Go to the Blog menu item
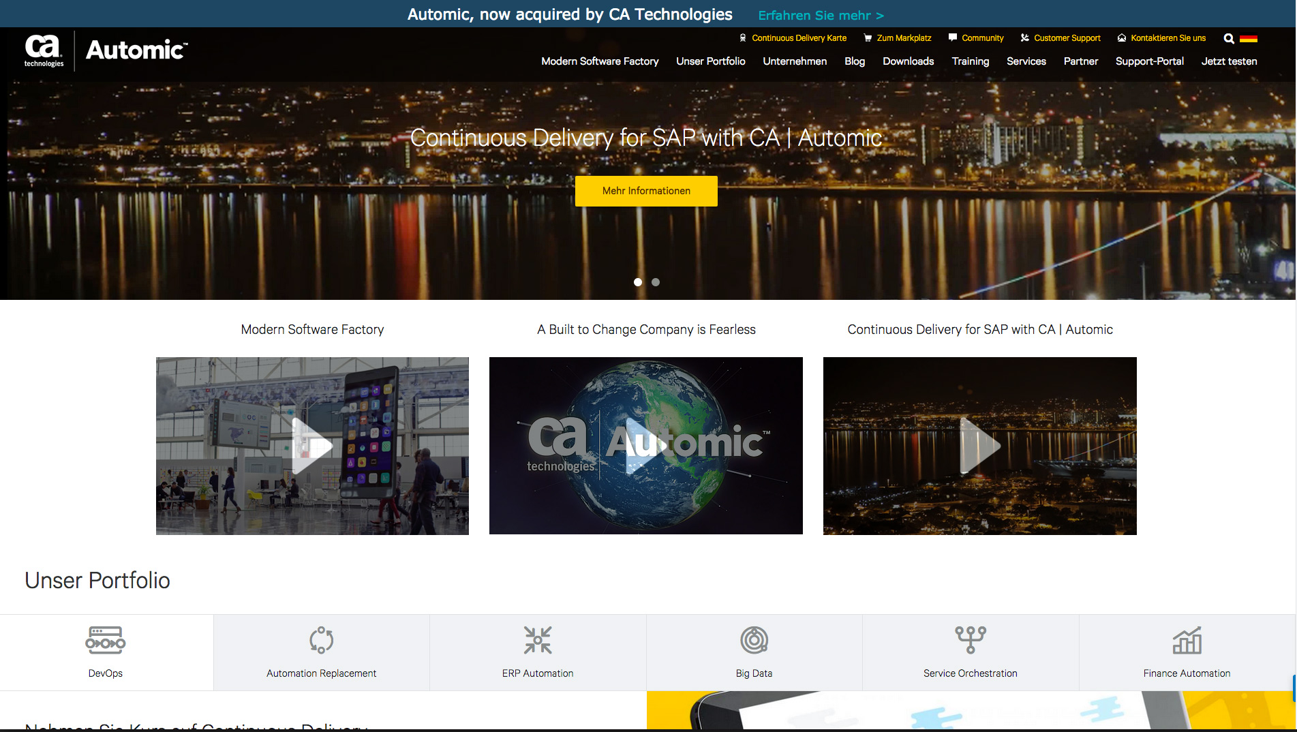Screen dimensions: 1297x732 coord(855,61)
